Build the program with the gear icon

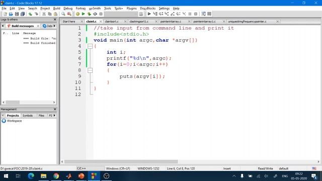point(77,14)
